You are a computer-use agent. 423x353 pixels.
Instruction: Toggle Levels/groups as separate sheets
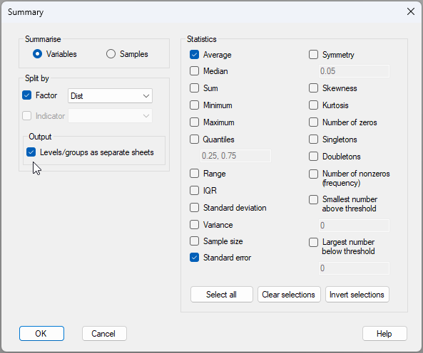pos(31,152)
